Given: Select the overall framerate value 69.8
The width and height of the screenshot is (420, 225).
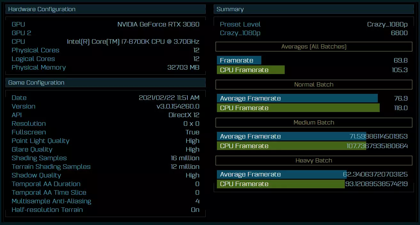Looking at the screenshot, I should 401,61.
